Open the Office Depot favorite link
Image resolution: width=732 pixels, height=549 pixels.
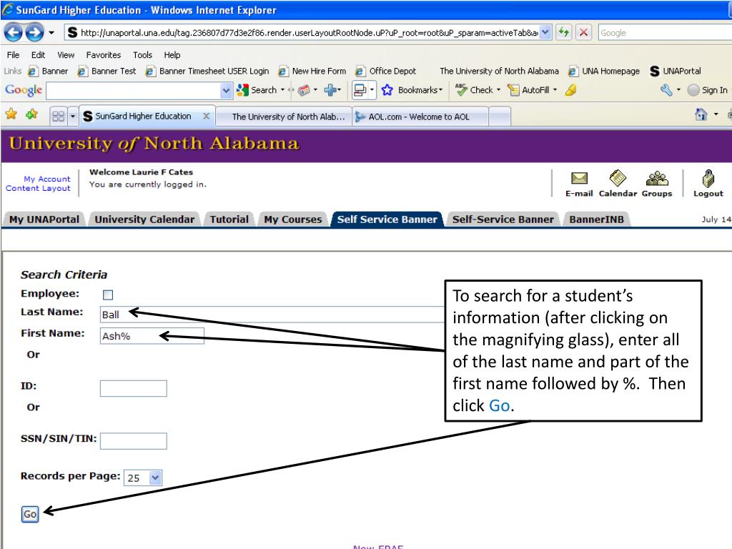coord(385,71)
